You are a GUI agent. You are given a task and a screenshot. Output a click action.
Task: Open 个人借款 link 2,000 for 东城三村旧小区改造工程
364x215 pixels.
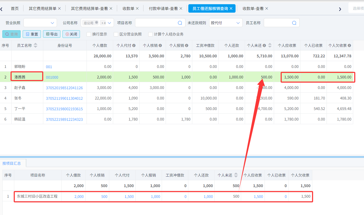[x=79, y=197]
